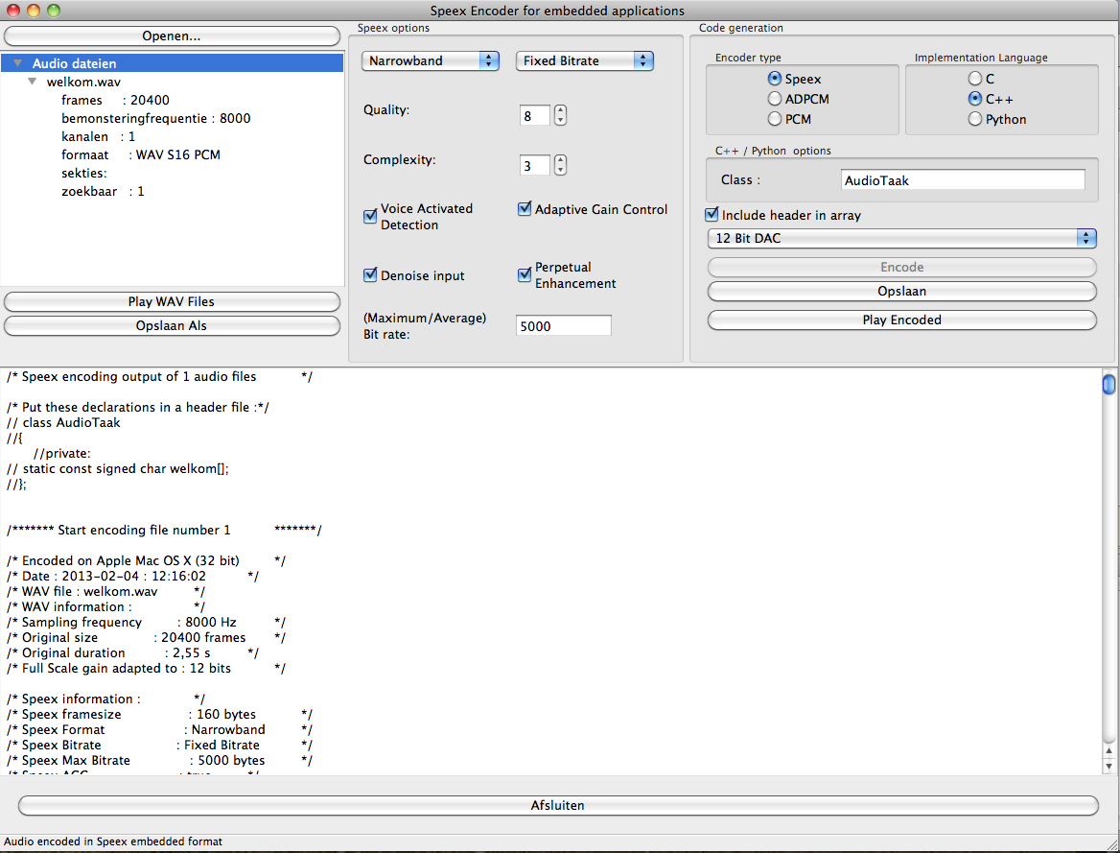Click the formaat : WAV S16 PCM row
The height and width of the screenshot is (853, 1120).
click(141, 154)
